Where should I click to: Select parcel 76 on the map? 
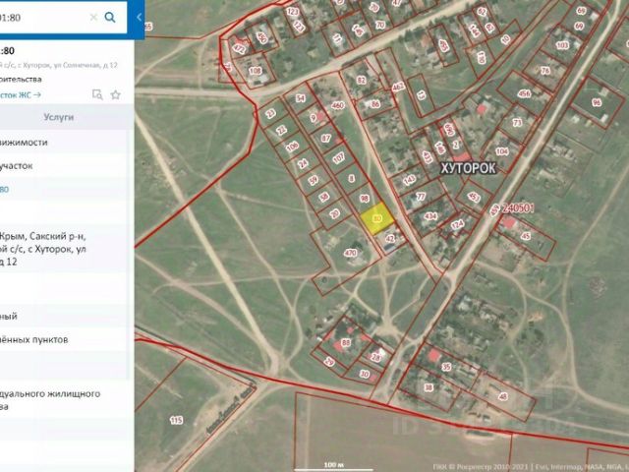pos(545,71)
